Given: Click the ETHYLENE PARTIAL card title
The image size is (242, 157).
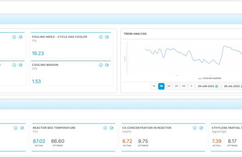Looking at the screenshot, I should click(x=227, y=128).
